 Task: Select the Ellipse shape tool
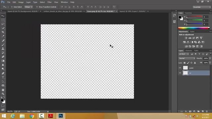coord(3,86)
